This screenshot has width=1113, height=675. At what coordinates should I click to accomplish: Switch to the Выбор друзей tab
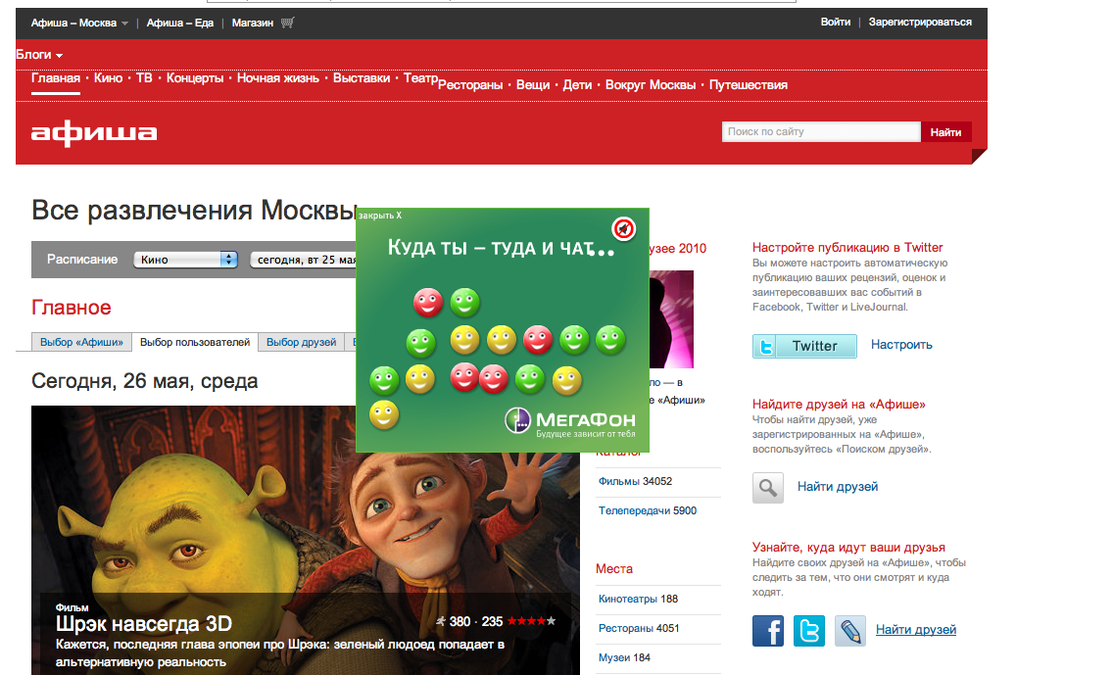tap(301, 342)
